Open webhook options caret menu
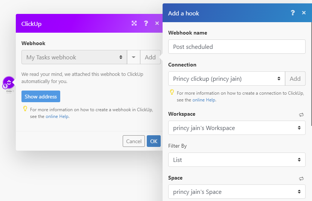This screenshot has width=312, height=201. [x=134, y=57]
